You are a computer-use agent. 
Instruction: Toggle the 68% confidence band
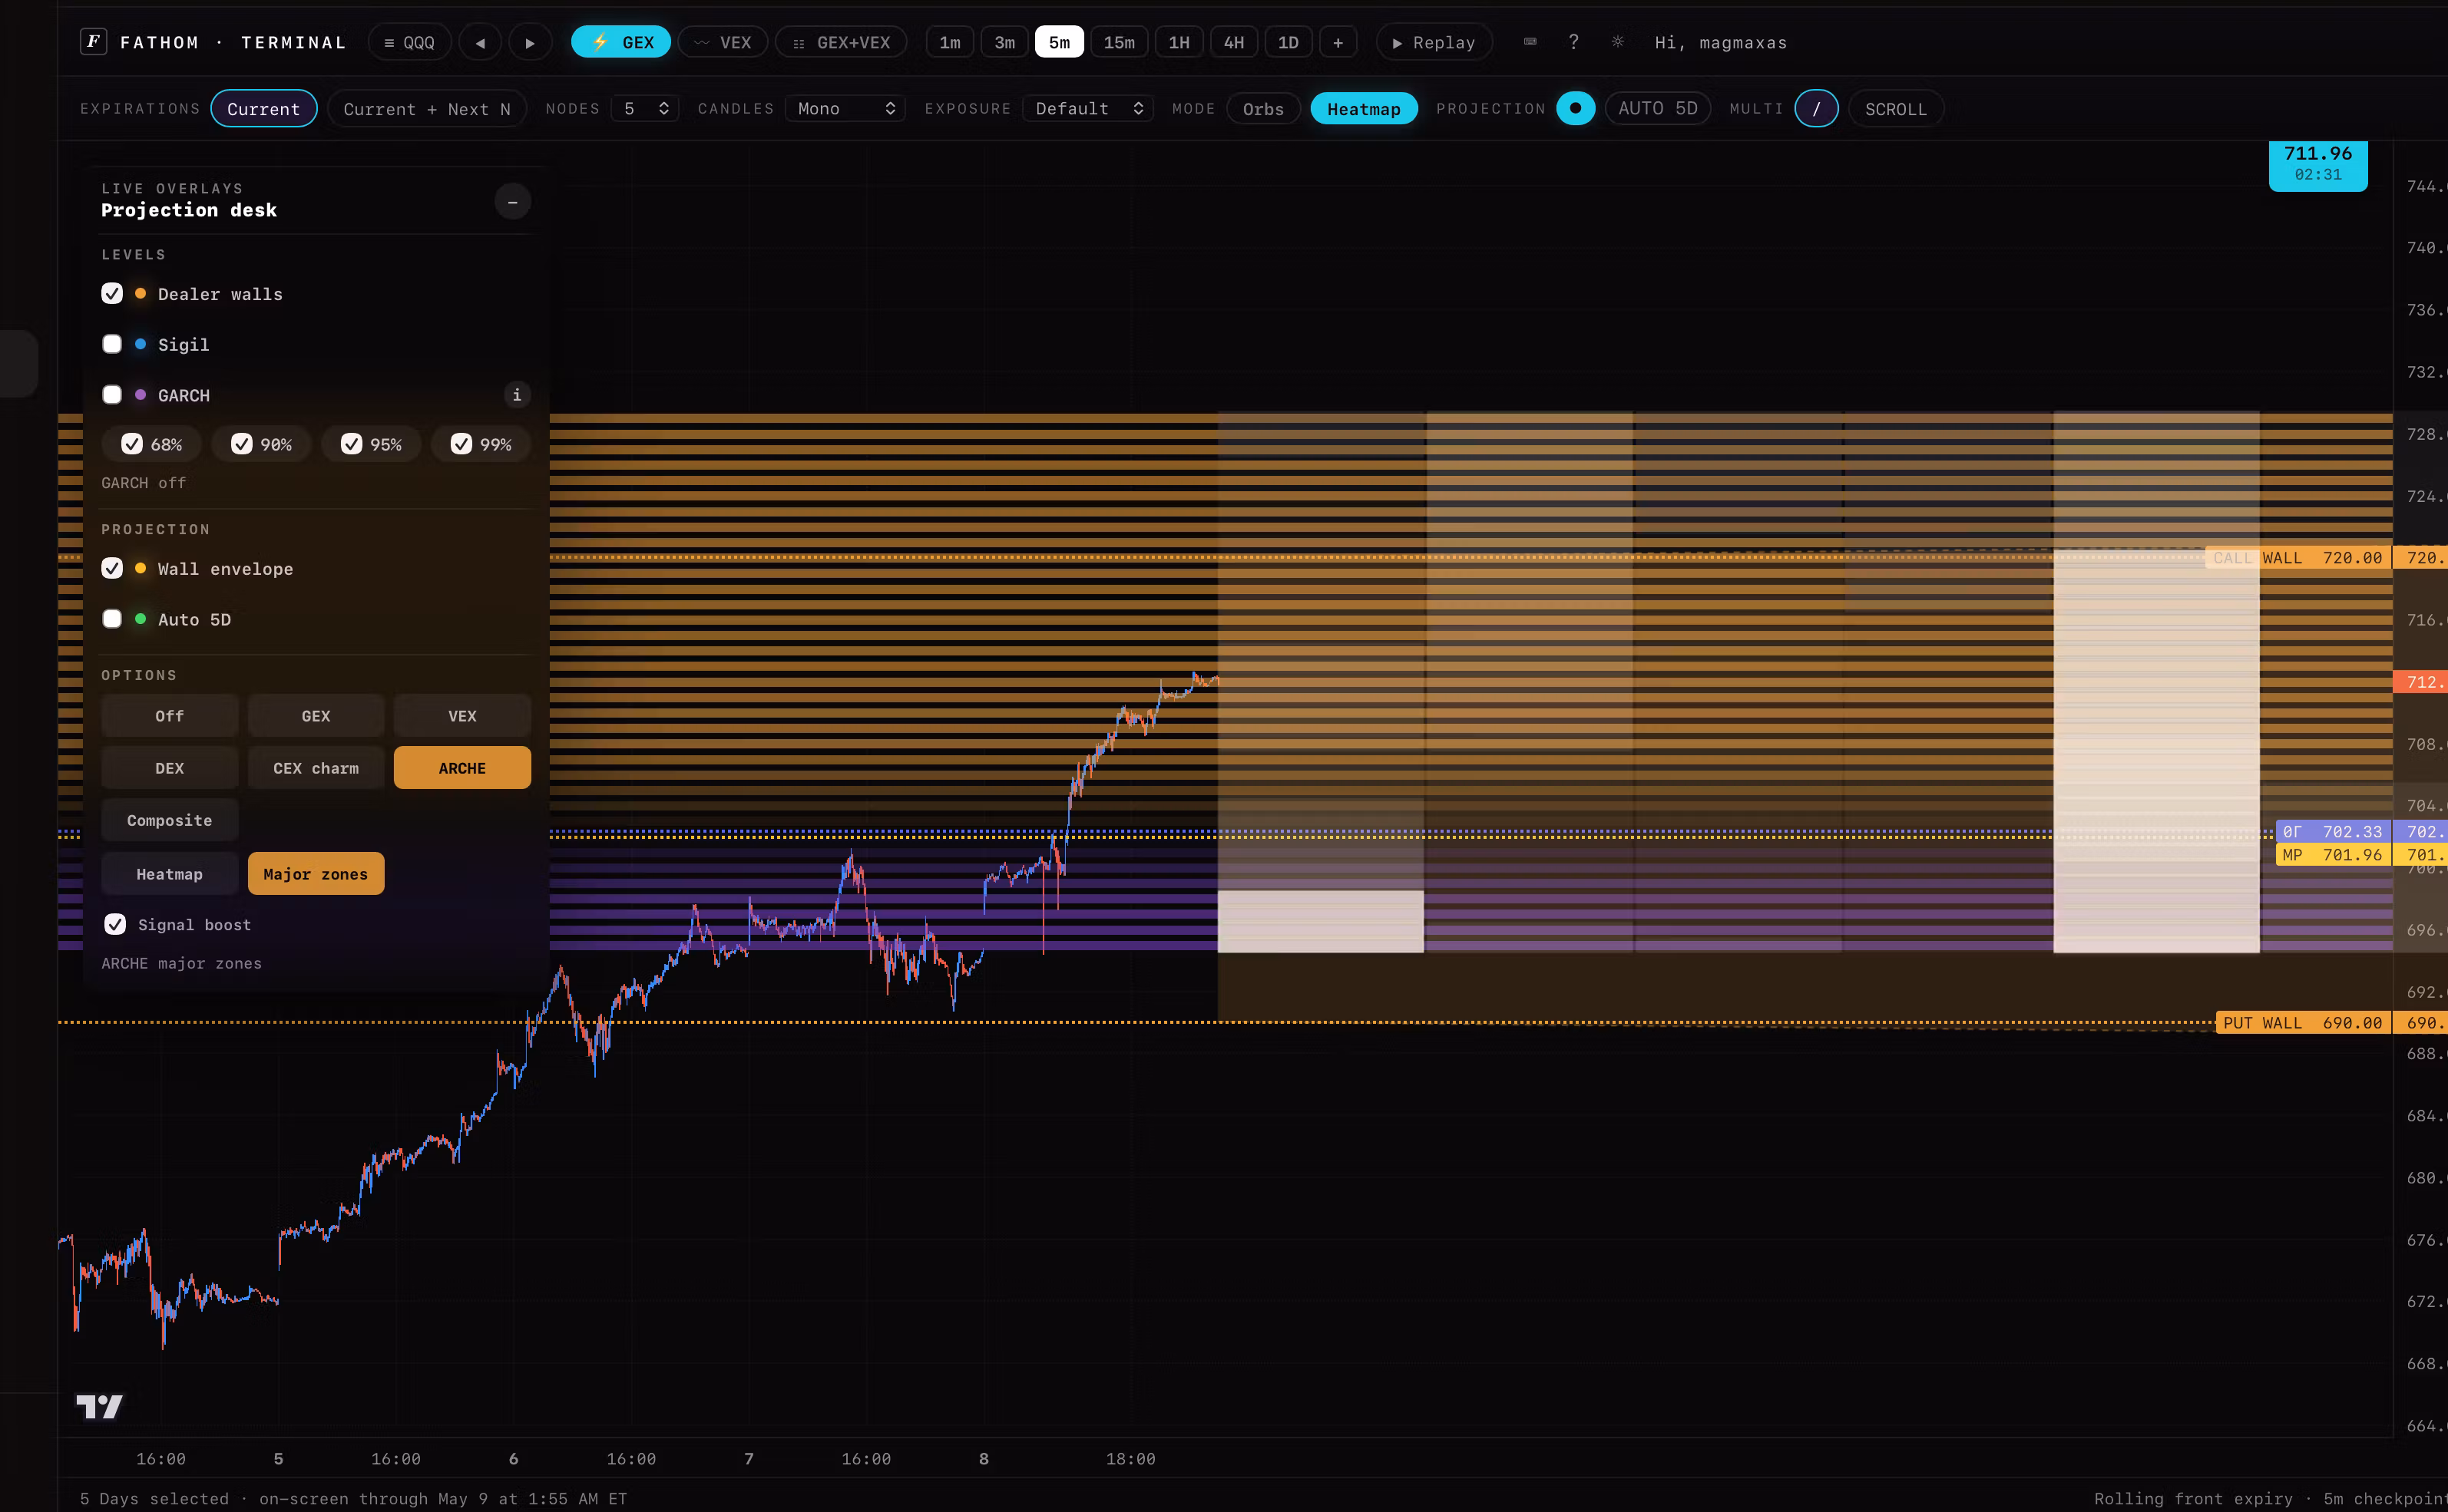(152, 444)
